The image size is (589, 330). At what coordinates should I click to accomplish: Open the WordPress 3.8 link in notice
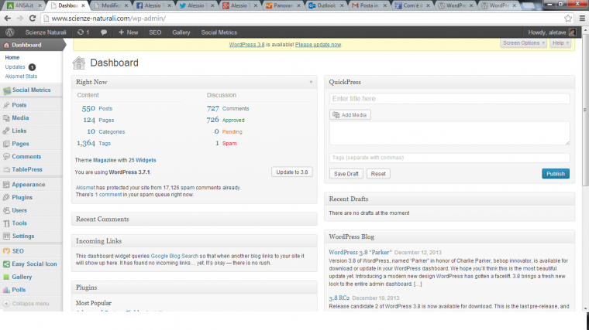click(x=246, y=45)
